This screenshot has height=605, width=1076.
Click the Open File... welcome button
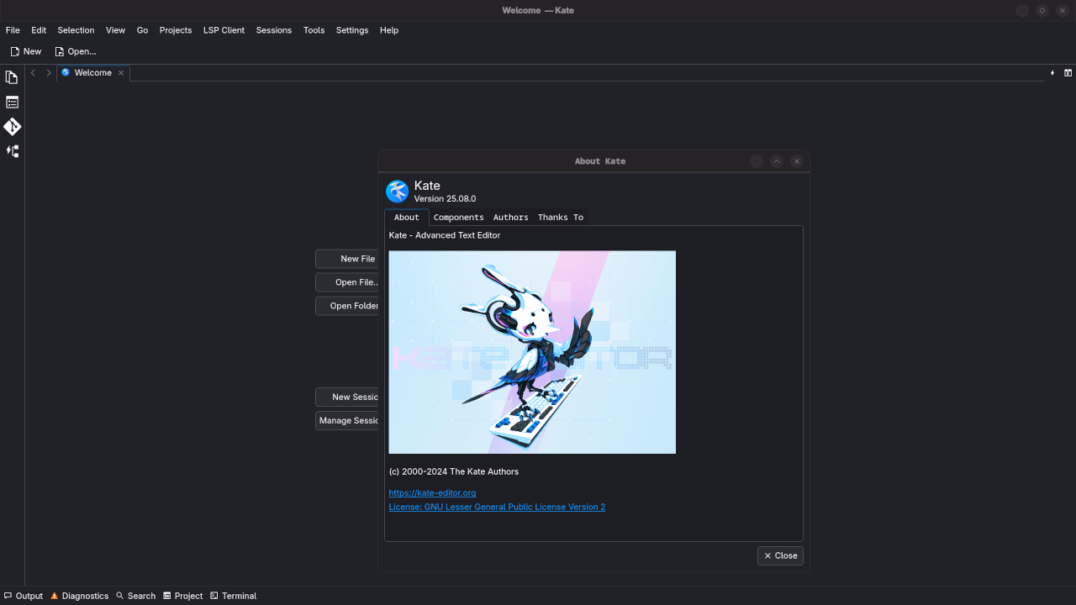(347, 282)
